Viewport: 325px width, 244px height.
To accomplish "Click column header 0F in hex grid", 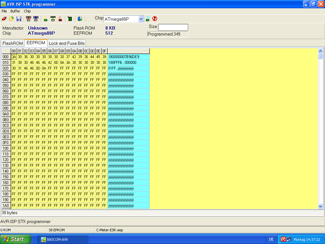I will (x=104, y=51).
